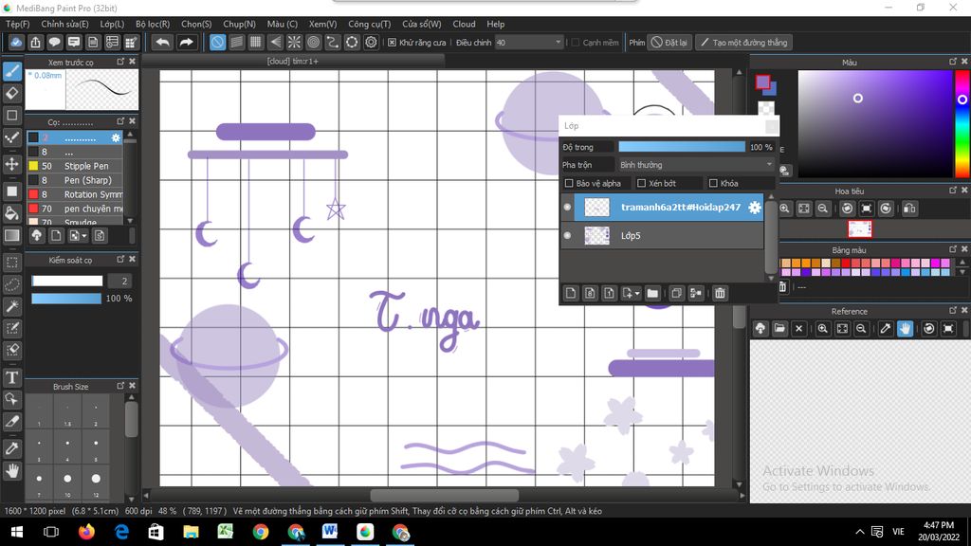Screen dimensions: 971x546
Task: Activate hand tool in Reference panel
Action: (905, 329)
